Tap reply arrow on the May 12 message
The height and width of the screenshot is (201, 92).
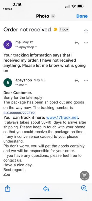(77, 43)
